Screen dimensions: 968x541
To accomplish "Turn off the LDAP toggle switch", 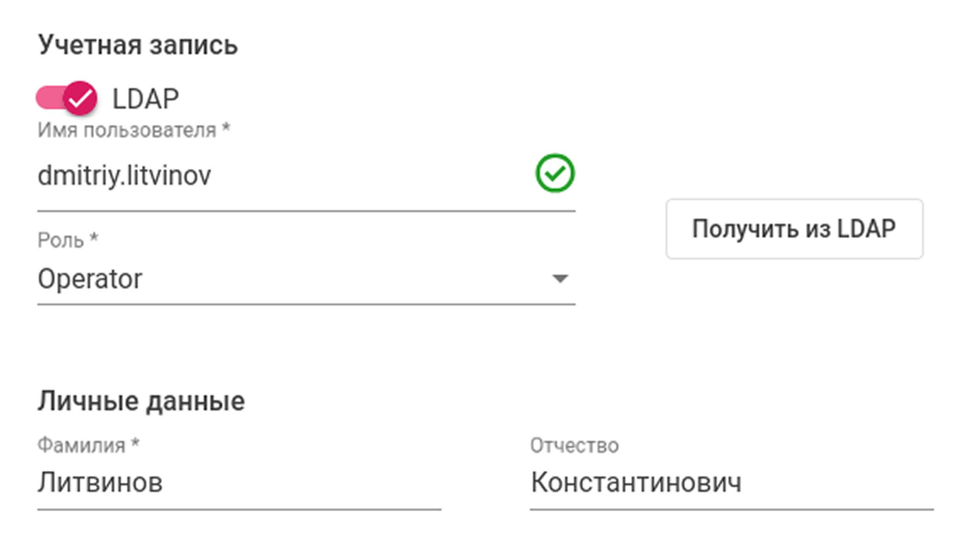I will pos(79,98).
